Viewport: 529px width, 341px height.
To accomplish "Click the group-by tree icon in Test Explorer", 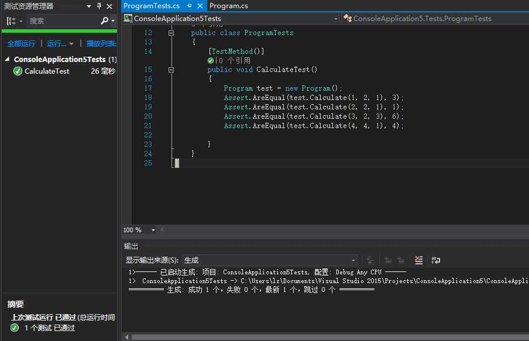I will tap(11, 21).
